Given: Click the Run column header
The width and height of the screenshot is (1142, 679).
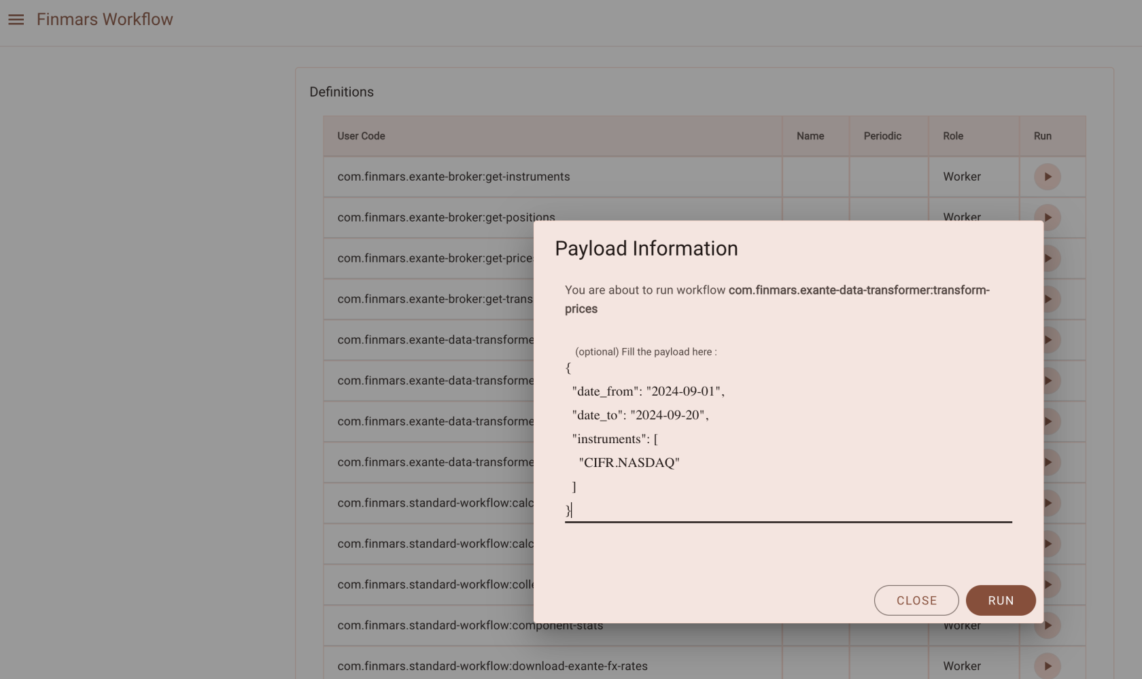Looking at the screenshot, I should [1042, 136].
